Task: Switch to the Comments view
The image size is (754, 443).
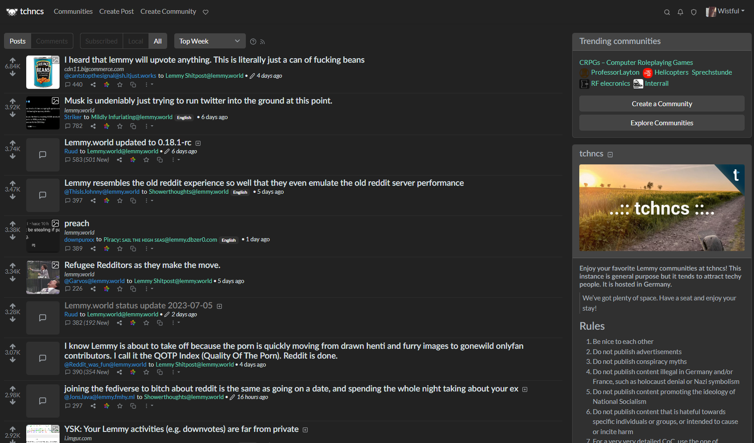Action: 52,41
